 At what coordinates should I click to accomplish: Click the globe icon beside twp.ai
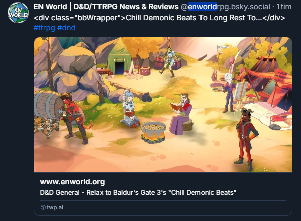43,207
